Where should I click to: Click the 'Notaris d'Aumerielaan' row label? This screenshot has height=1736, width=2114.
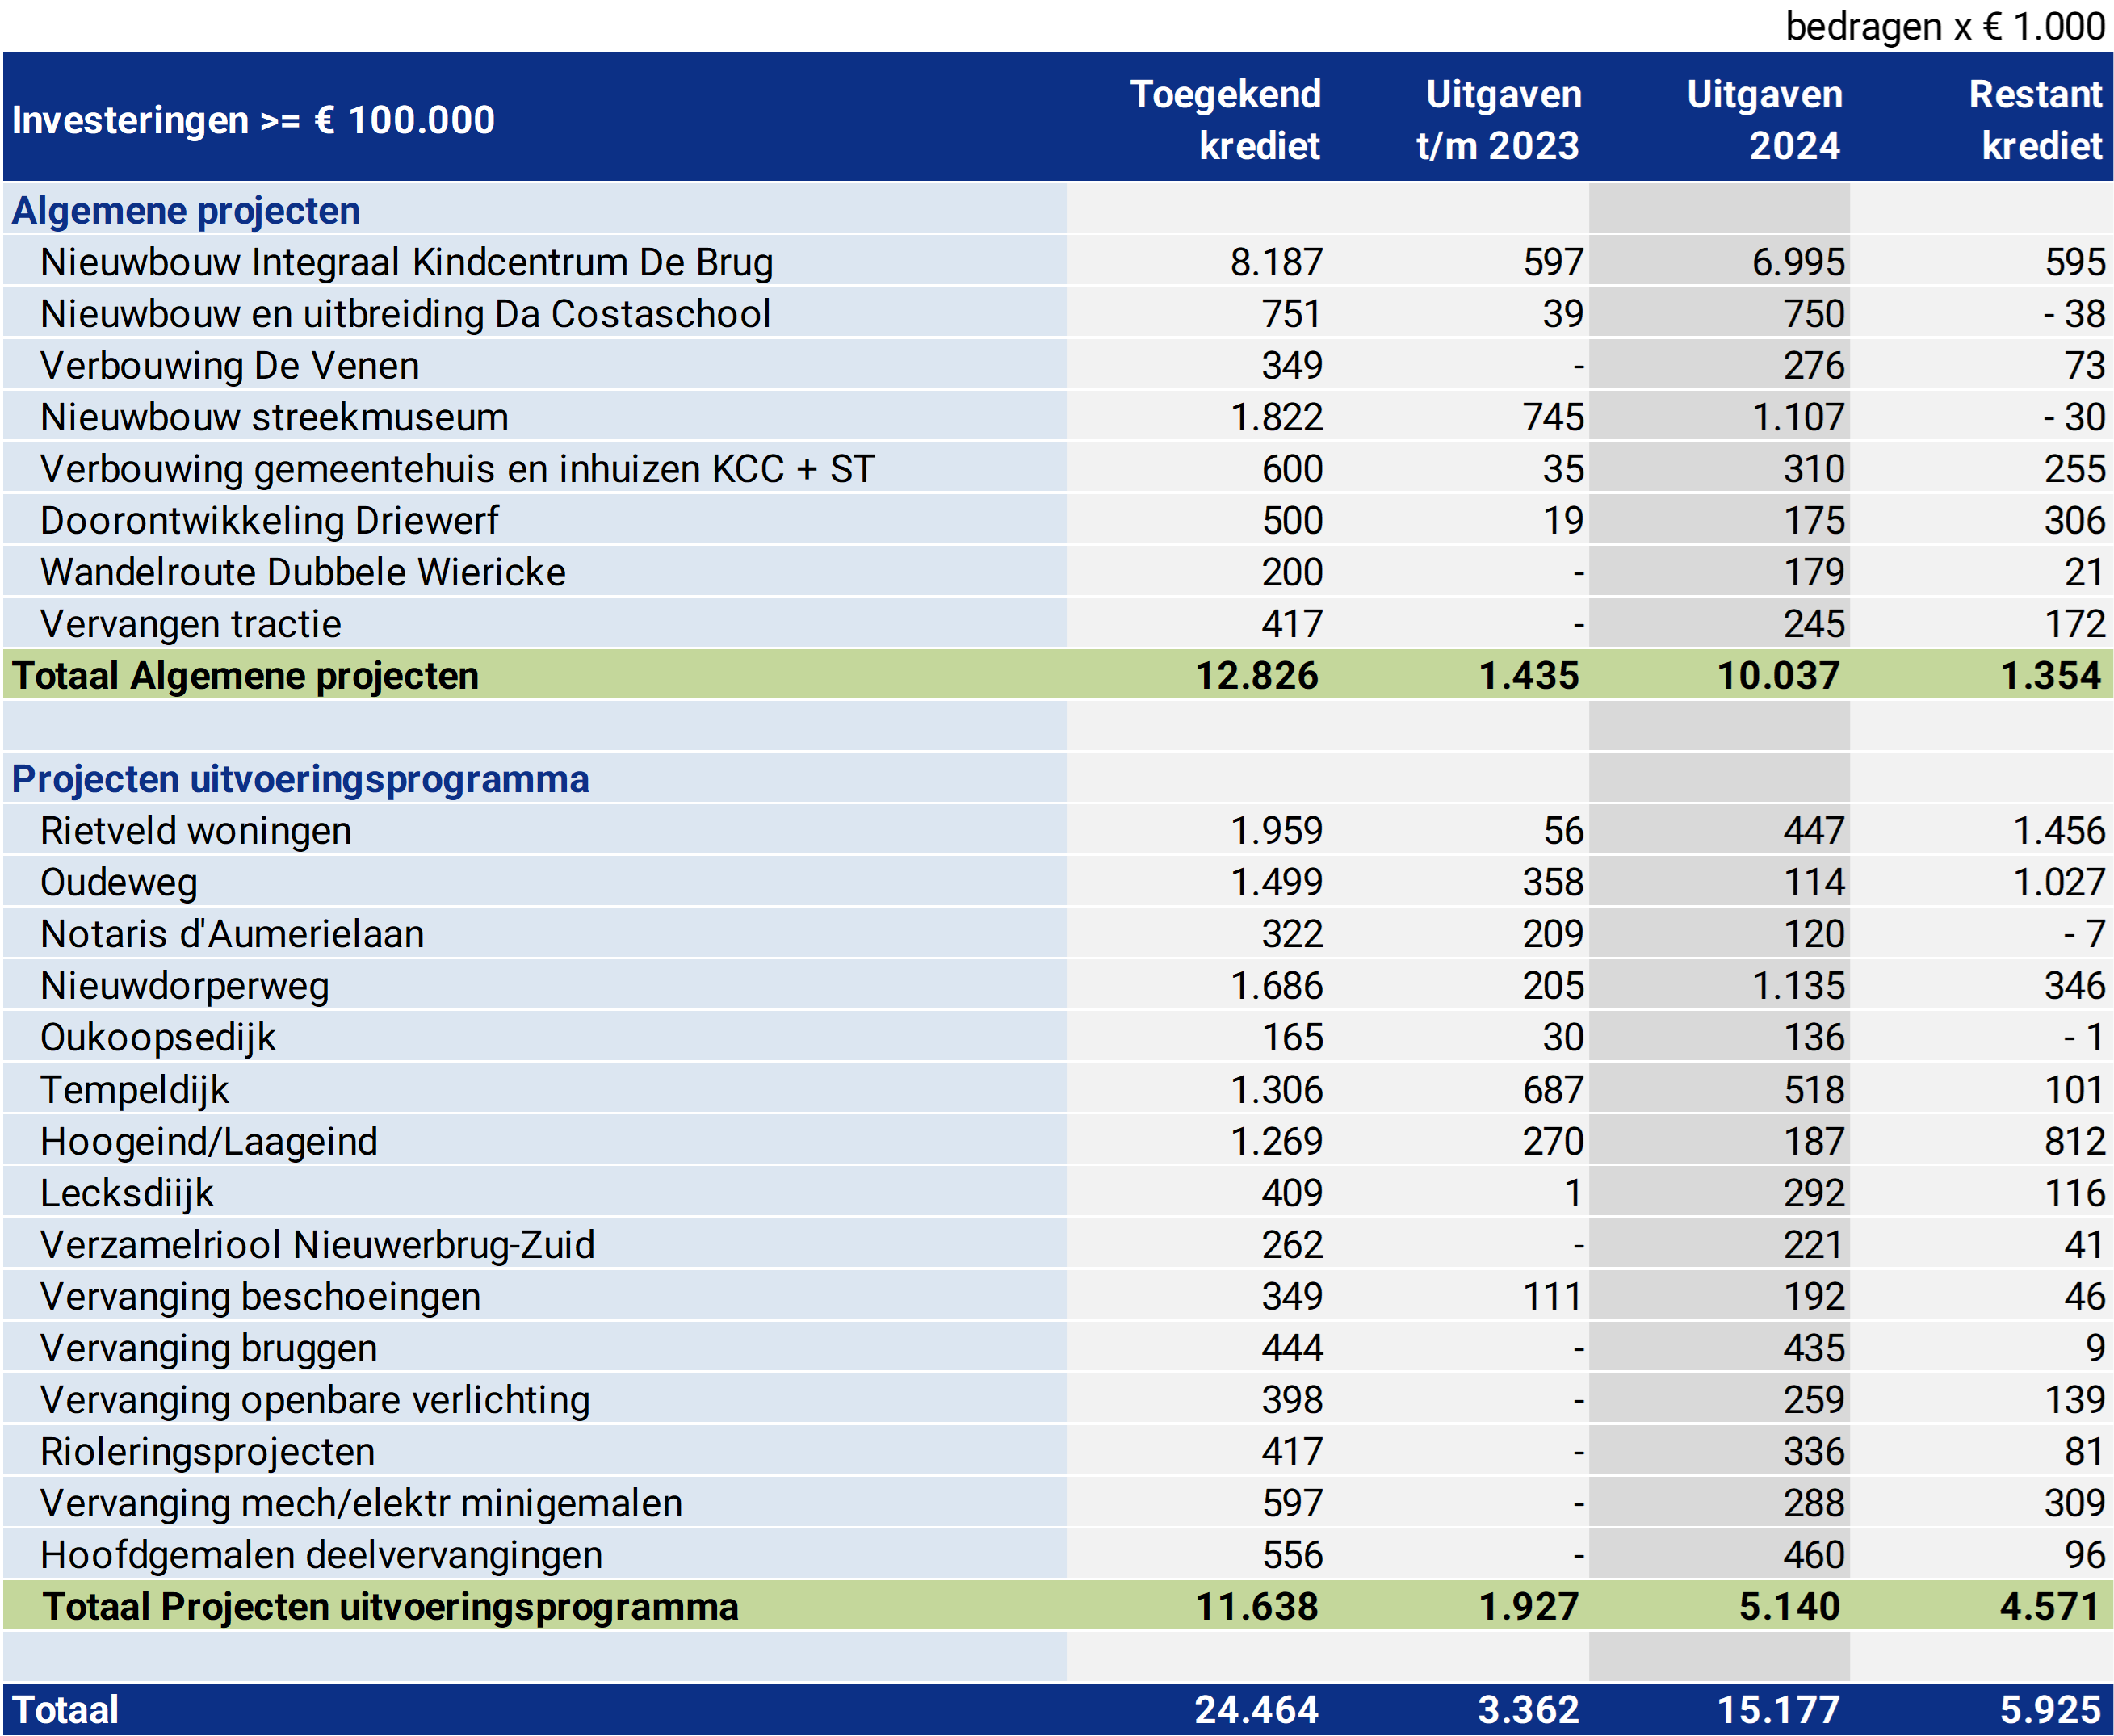pyautogui.click(x=232, y=934)
